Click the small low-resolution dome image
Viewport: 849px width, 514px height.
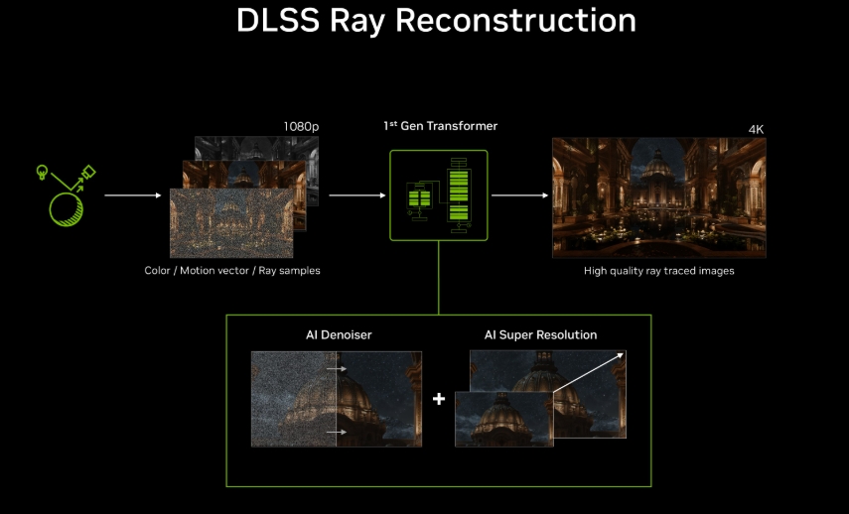point(504,420)
